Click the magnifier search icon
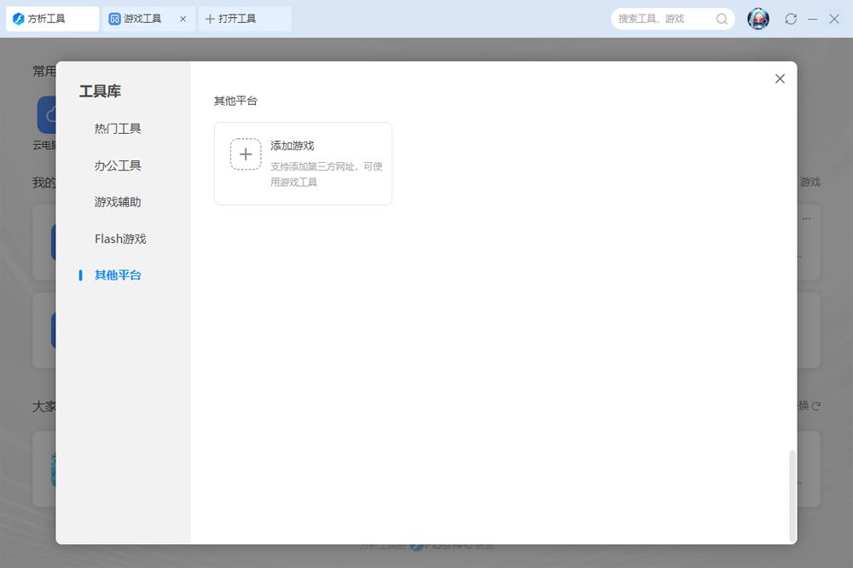Viewport: 853px width, 568px height. coord(722,19)
